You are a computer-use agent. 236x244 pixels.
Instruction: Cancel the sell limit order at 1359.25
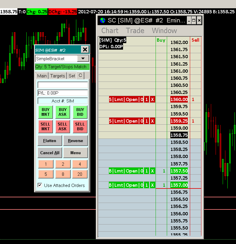coord(152,121)
